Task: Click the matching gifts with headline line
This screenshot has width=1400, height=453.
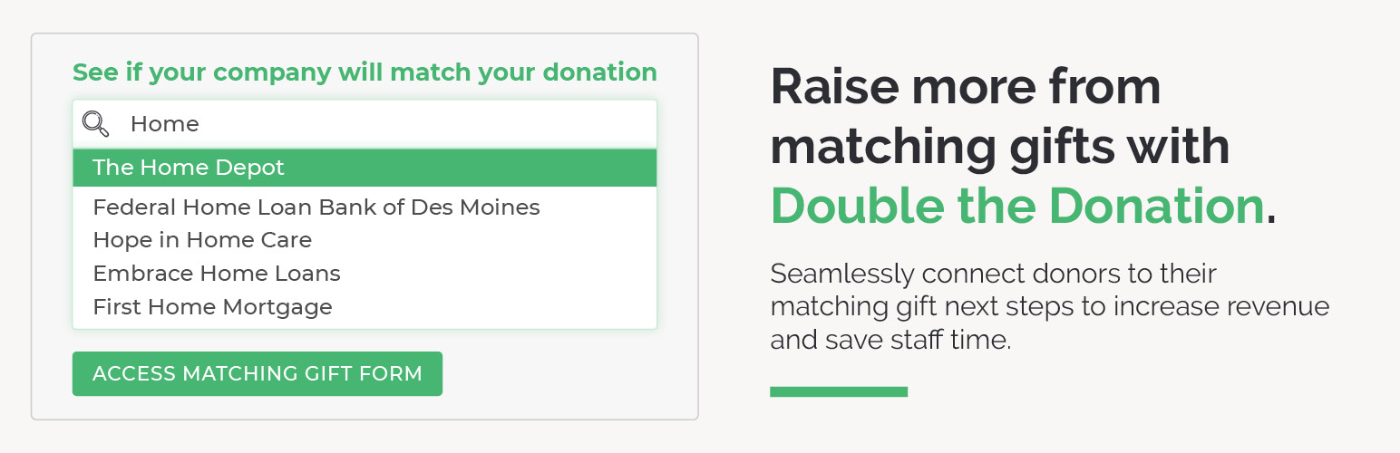Action: coord(999,147)
